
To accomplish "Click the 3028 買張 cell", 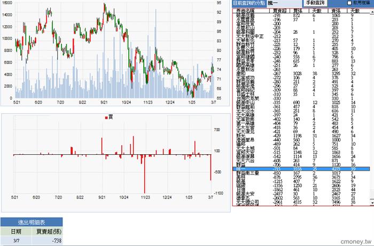I will pos(298,74).
